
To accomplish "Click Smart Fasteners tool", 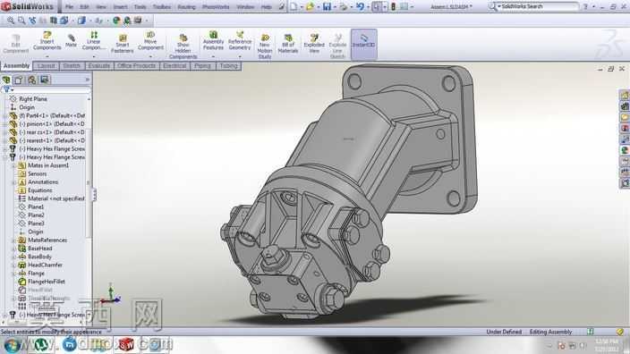I will pos(122,44).
